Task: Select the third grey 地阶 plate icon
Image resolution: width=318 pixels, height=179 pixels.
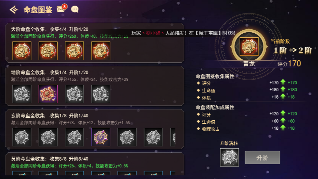Action: point(74,94)
